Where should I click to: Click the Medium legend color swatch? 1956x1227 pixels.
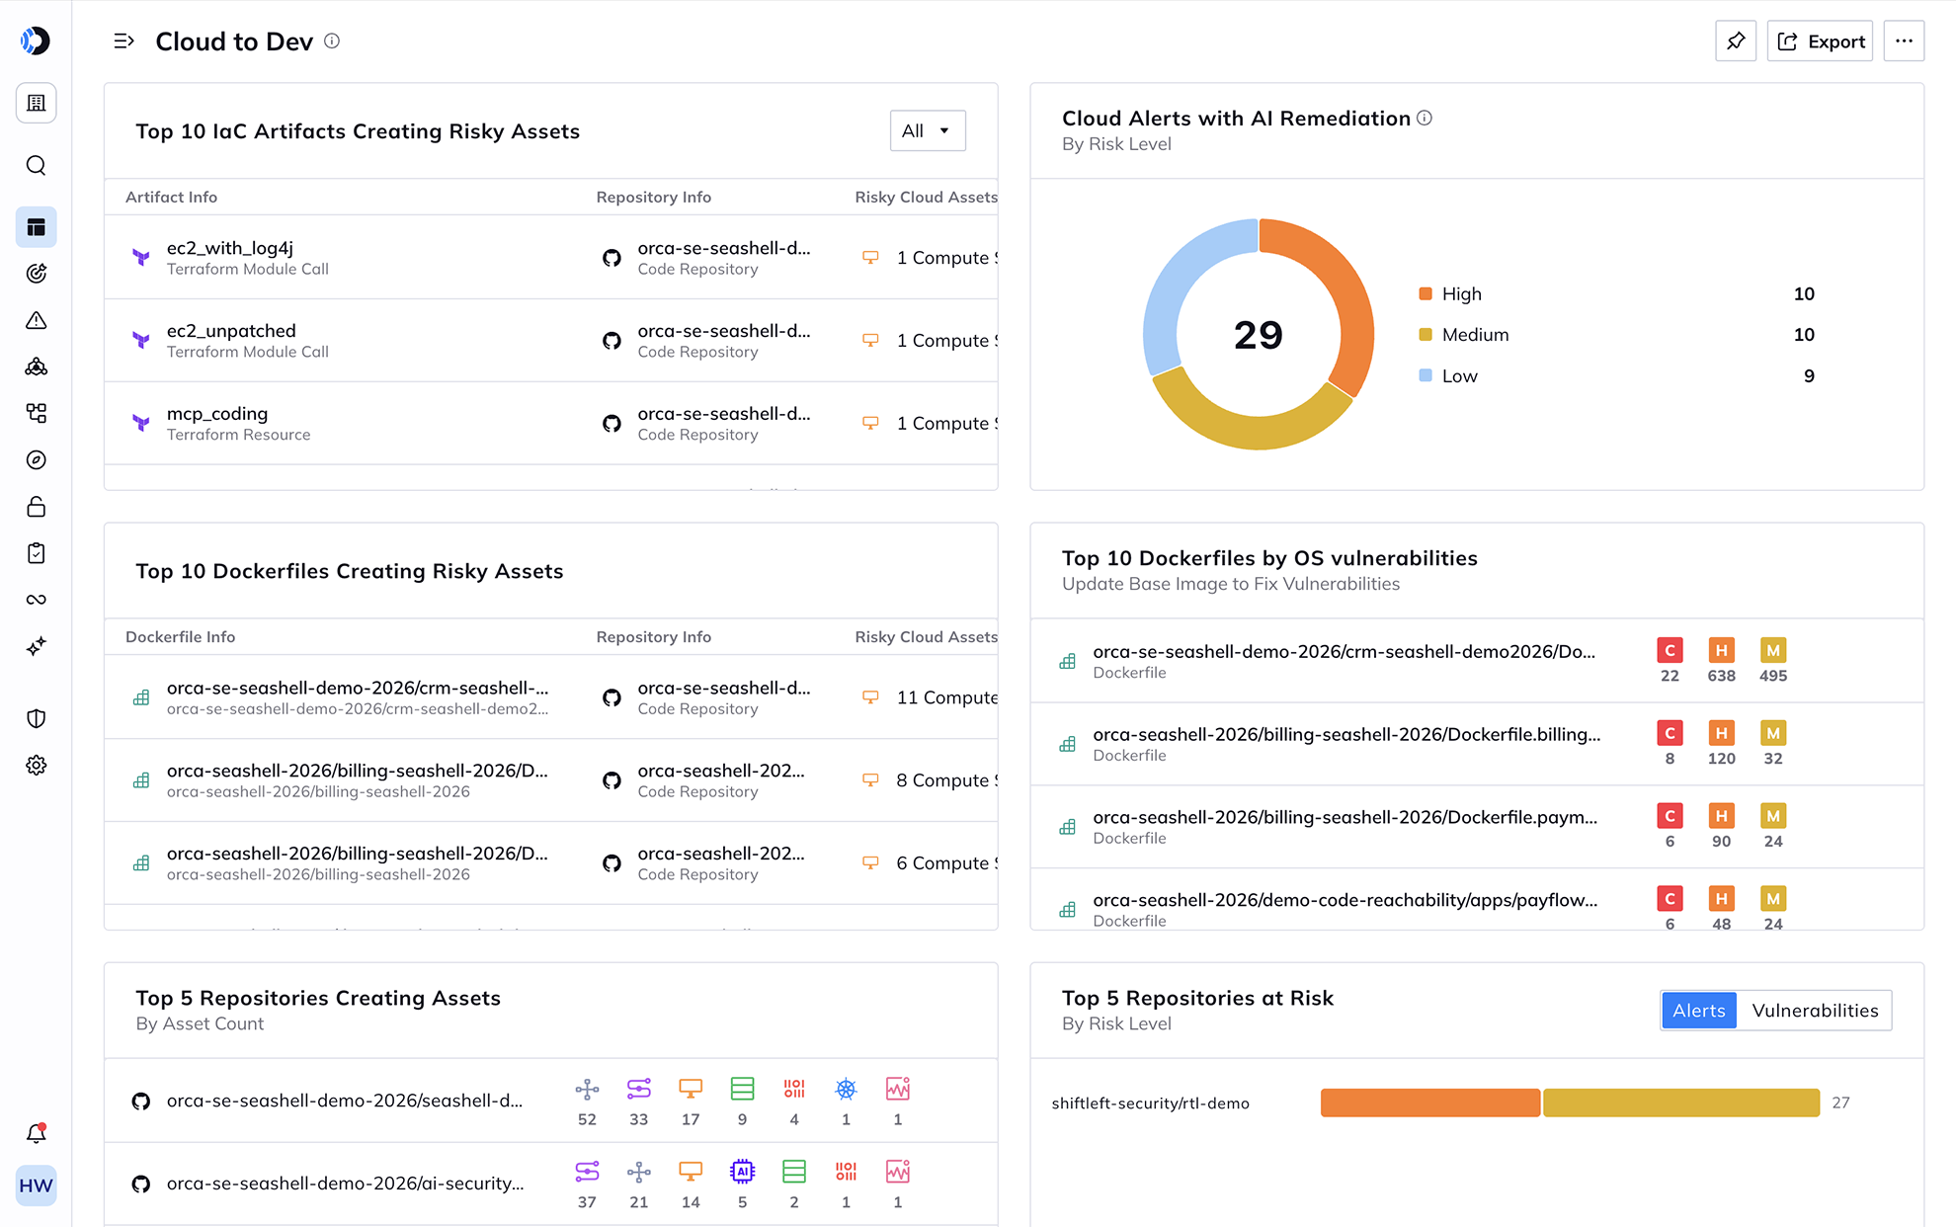click(1426, 334)
